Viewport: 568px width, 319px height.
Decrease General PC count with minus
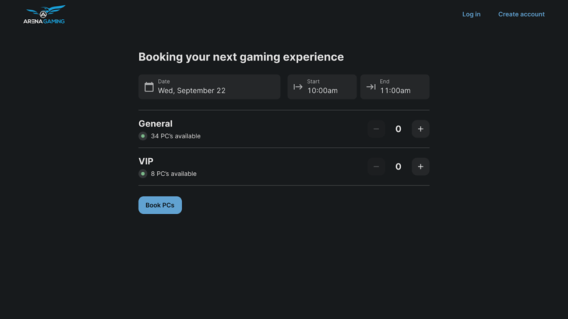[x=376, y=129]
